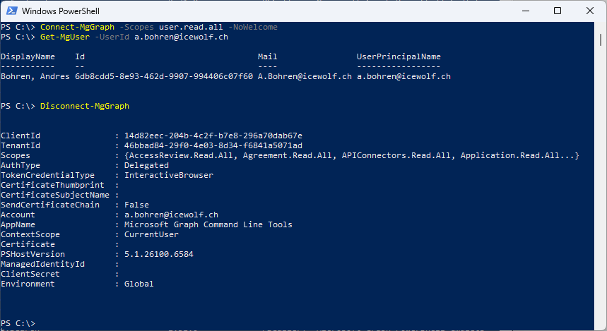The image size is (607, 331).
Task: Click the AuthType value Delegated
Action: click(x=146, y=165)
